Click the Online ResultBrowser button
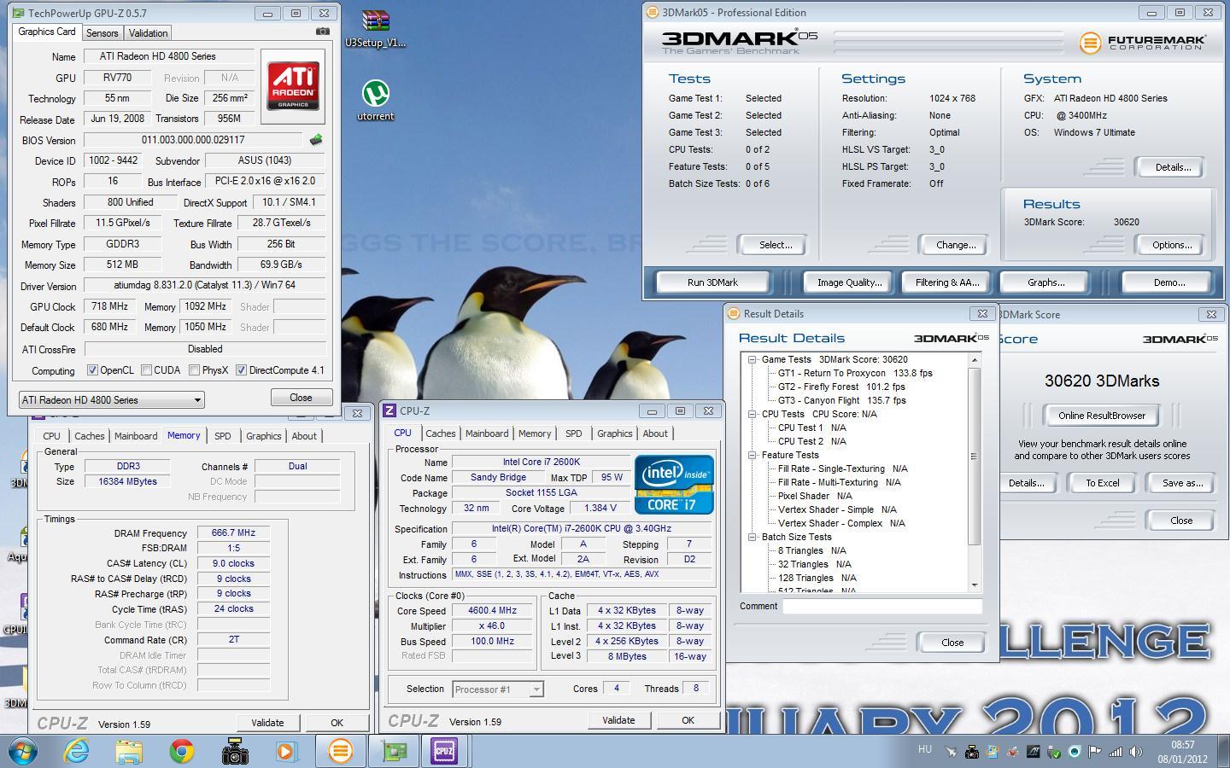 tap(1102, 416)
